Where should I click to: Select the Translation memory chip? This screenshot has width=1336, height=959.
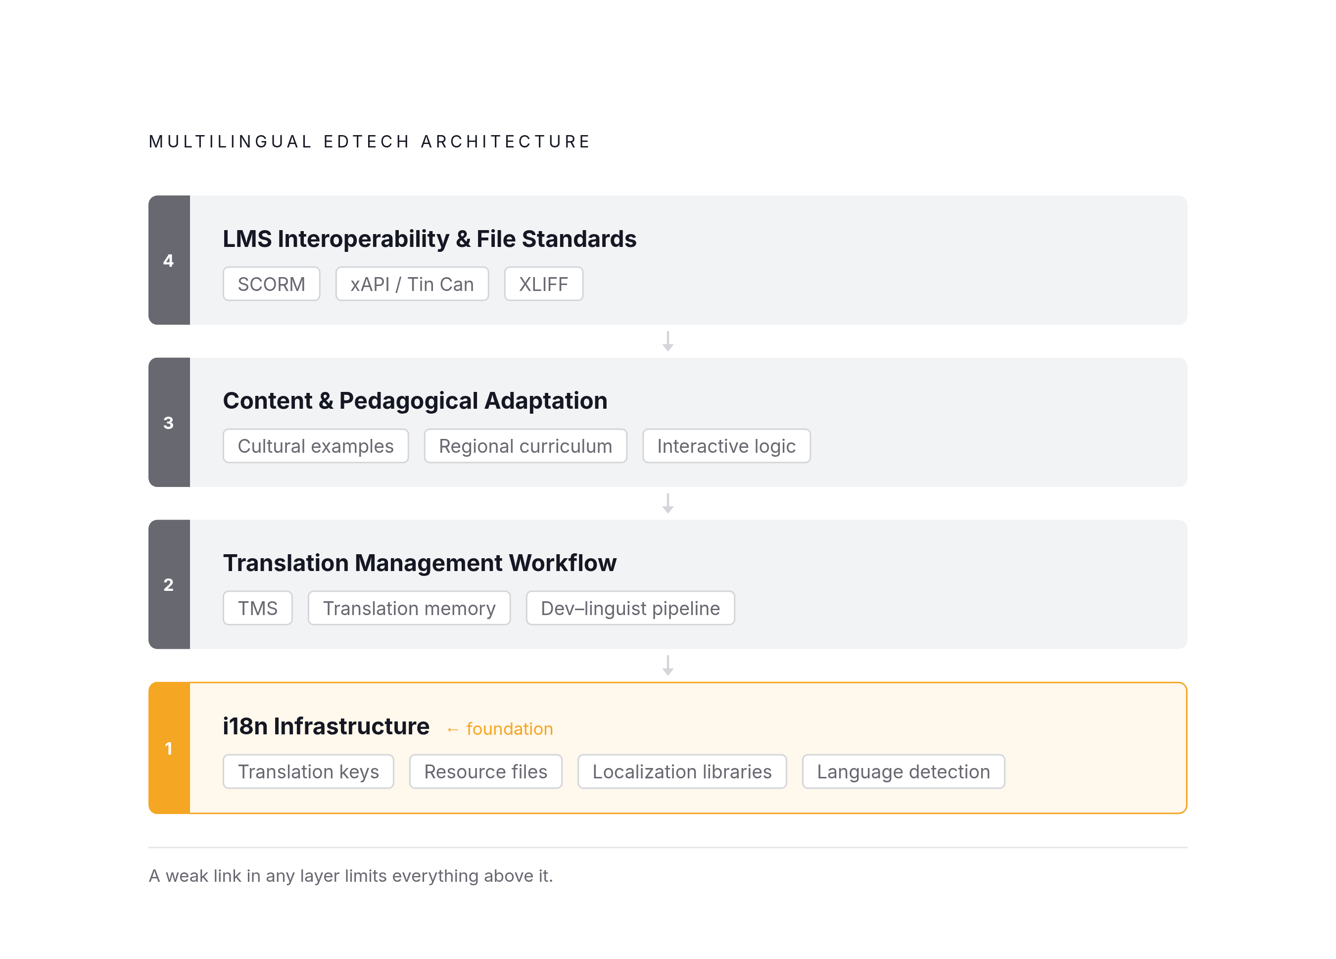[x=409, y=608]
